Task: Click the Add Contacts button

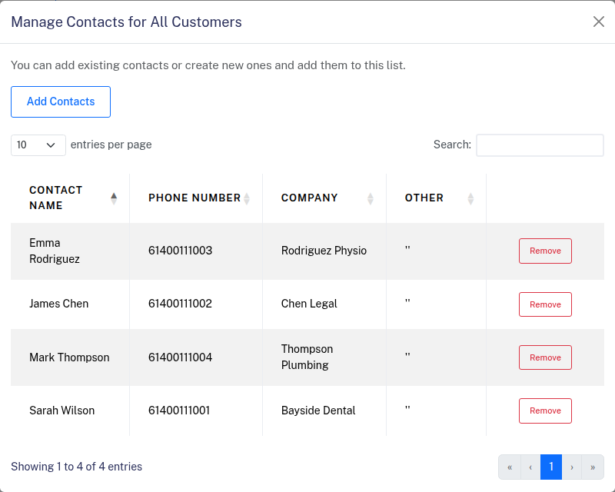Action: point(61,101)
